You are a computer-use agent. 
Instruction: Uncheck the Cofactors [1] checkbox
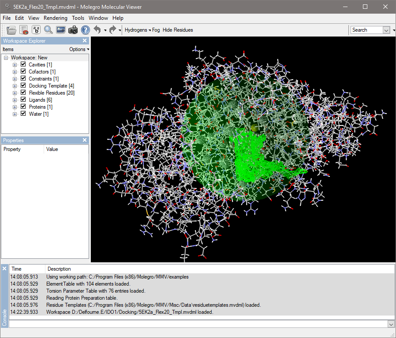click(x=23, y=71)
